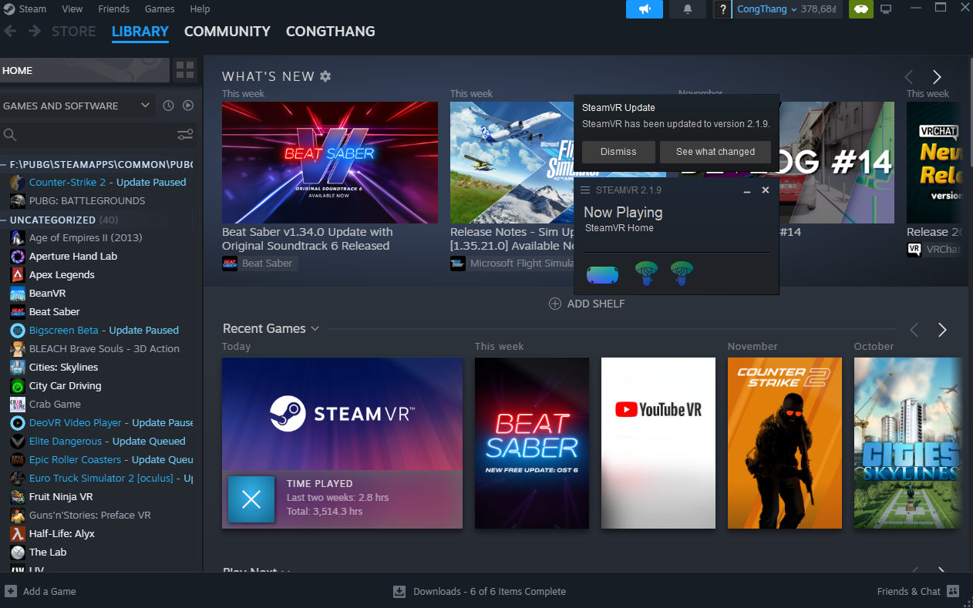Go back using the back arrow
This screenshot has height=608, width=973.
[11, 32]
